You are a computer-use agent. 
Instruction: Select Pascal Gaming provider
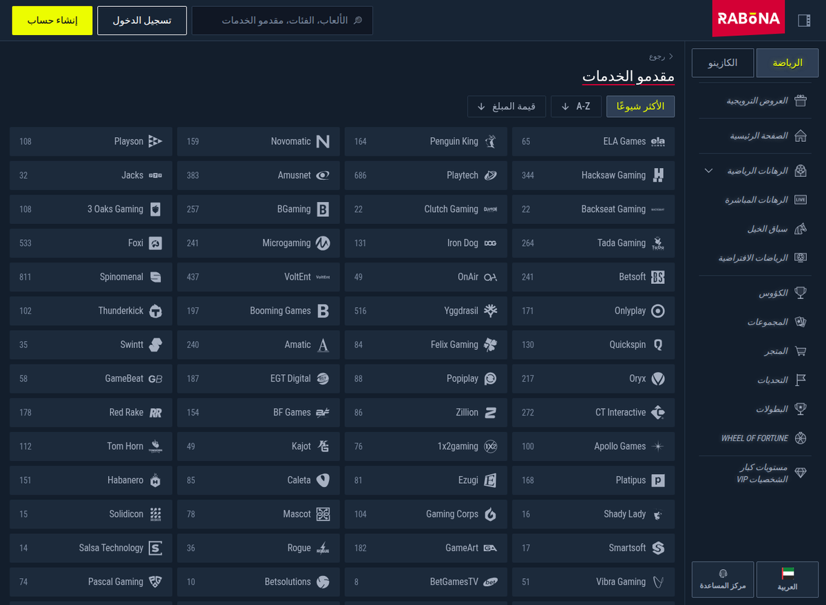pos(91,582)
